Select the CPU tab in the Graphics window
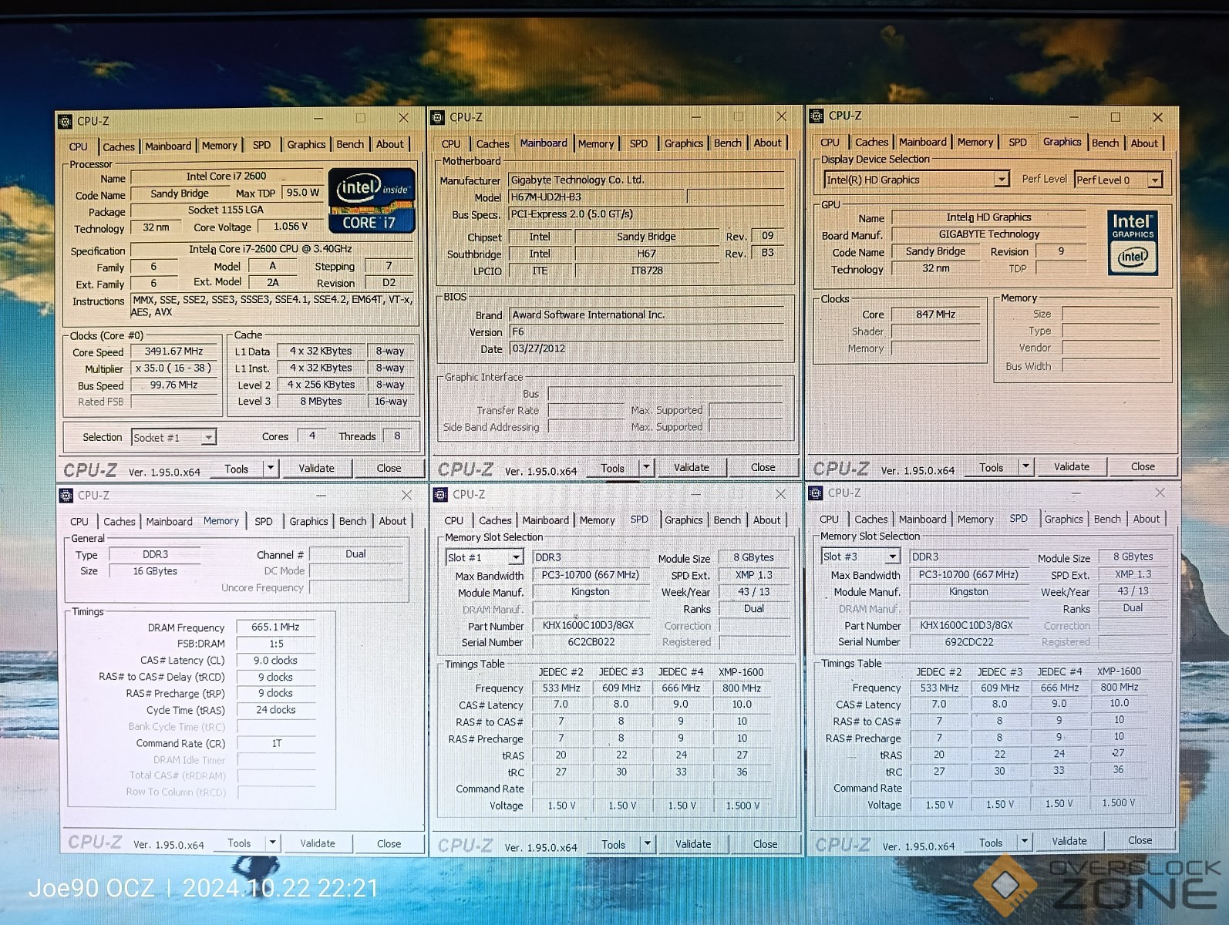 (830, 143)
